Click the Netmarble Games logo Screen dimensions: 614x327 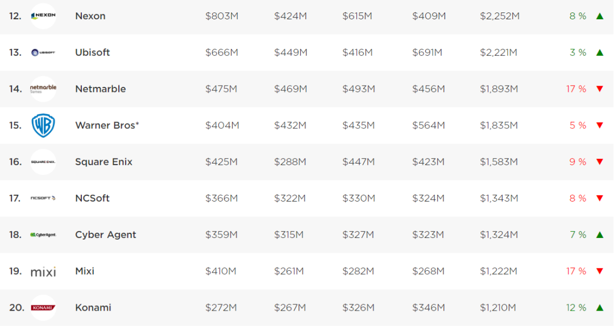click(43, 89)
